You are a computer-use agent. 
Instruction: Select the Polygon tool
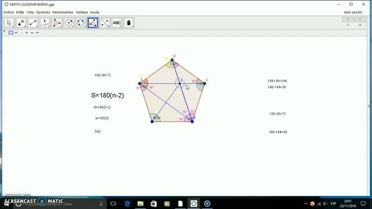[57, 23]
